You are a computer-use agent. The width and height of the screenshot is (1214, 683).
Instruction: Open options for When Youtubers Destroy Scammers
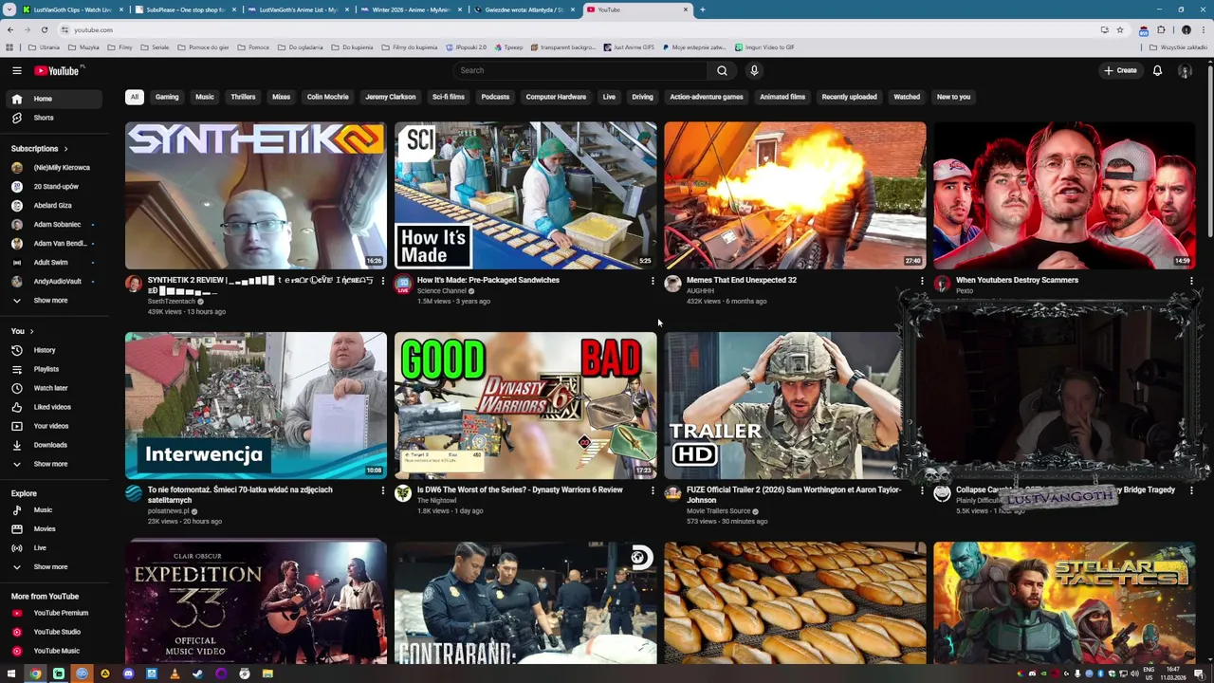click(x=1191, y=281)
